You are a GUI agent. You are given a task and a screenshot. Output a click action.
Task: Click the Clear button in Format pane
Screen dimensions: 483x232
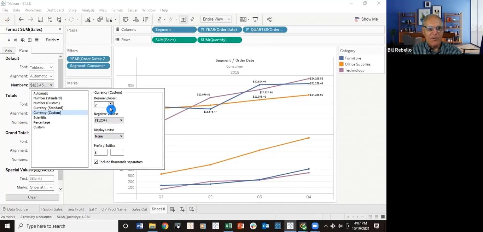pos(32,197)
